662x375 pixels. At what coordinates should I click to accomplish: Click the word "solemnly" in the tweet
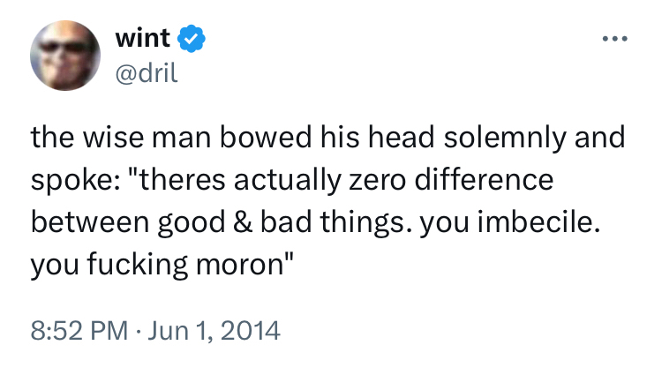(499, 139)
